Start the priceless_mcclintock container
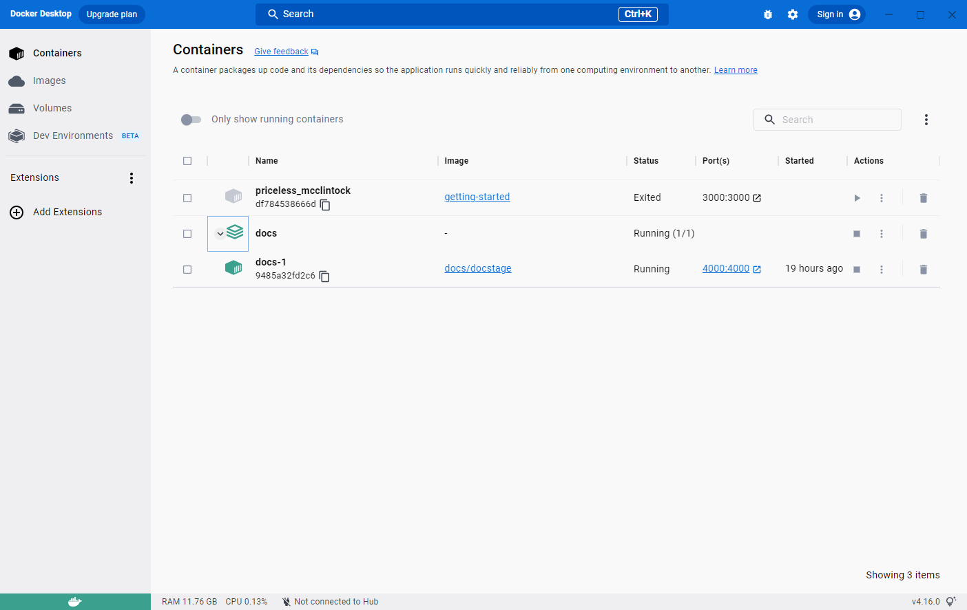The image size is (967, 610). (857, 198)
